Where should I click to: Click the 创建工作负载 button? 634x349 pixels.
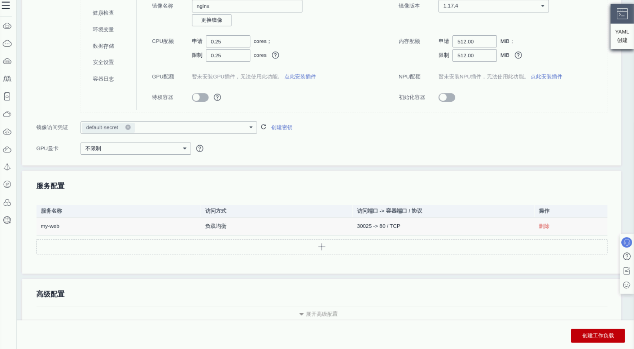[598, 336]
